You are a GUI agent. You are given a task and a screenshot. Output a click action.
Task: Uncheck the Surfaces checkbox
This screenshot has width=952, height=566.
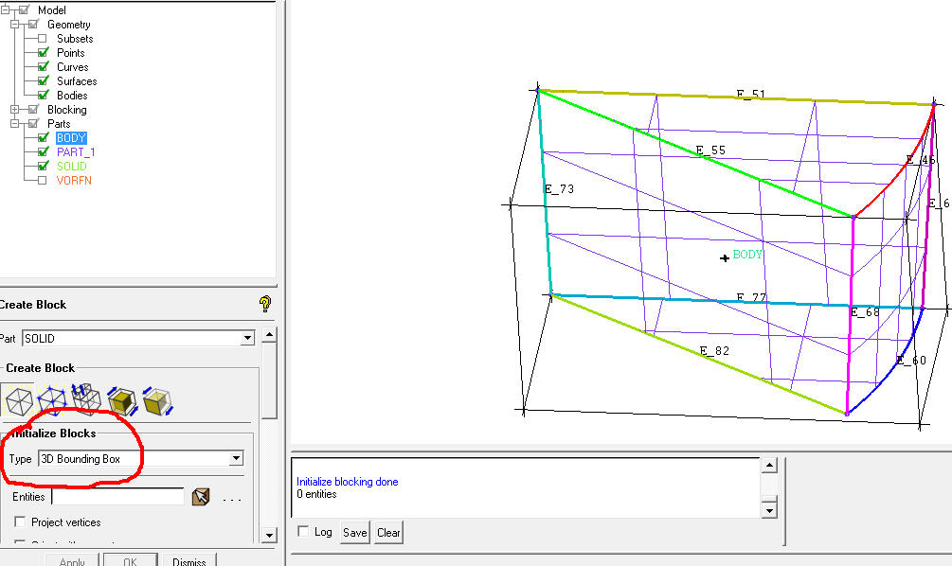[x=43, y=80]
